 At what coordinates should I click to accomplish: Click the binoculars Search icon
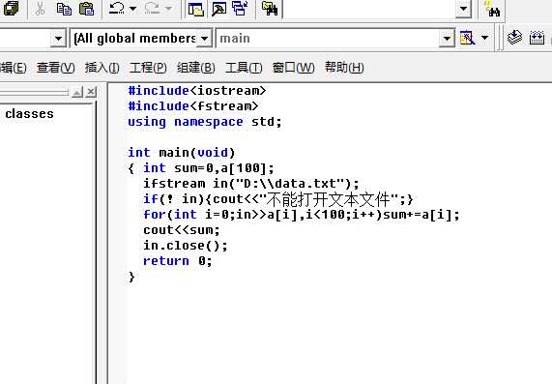tap(491, 9)
